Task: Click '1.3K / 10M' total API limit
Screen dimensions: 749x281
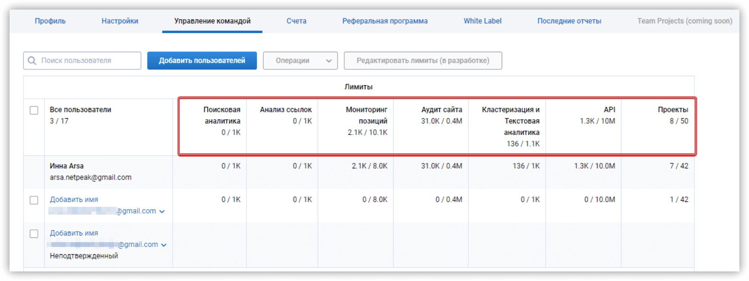Action: [x=597, y=121]
